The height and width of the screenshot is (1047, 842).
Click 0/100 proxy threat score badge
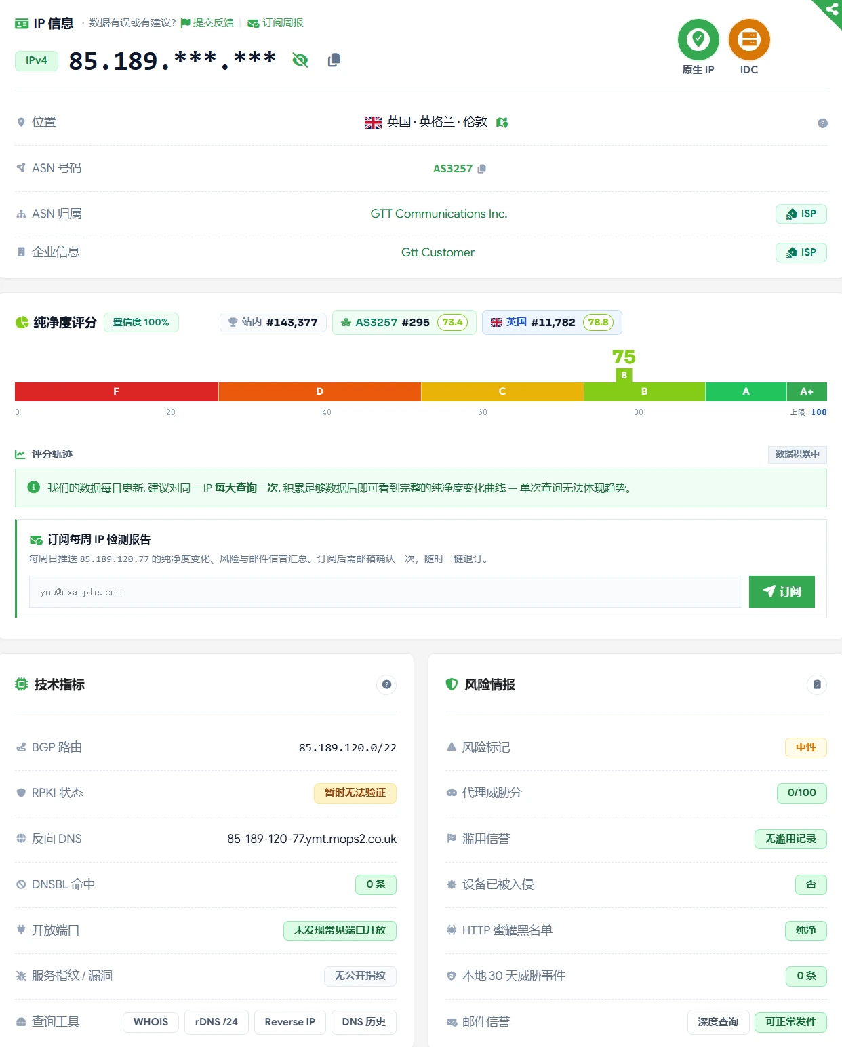point(802,793)
